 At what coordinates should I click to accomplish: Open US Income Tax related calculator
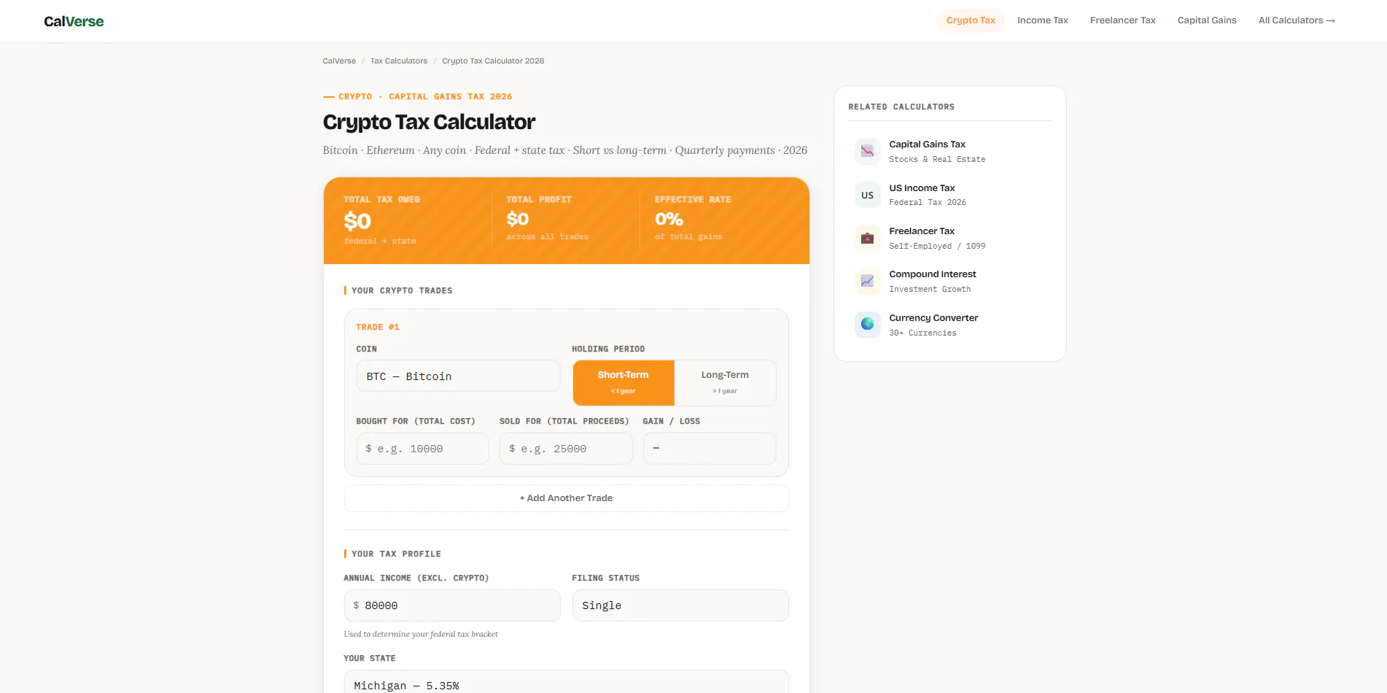click(949, 195)
